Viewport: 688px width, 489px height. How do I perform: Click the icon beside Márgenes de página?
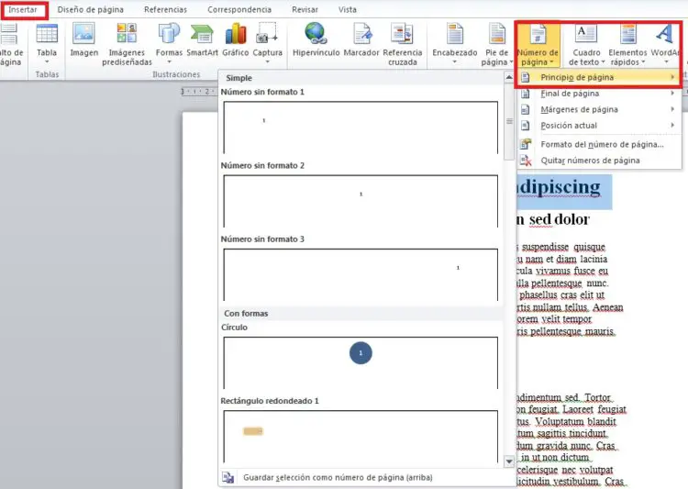click(526, 109)
